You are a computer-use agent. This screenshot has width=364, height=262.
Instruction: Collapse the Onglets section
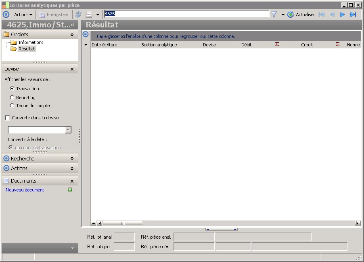(x=72, y=35)
